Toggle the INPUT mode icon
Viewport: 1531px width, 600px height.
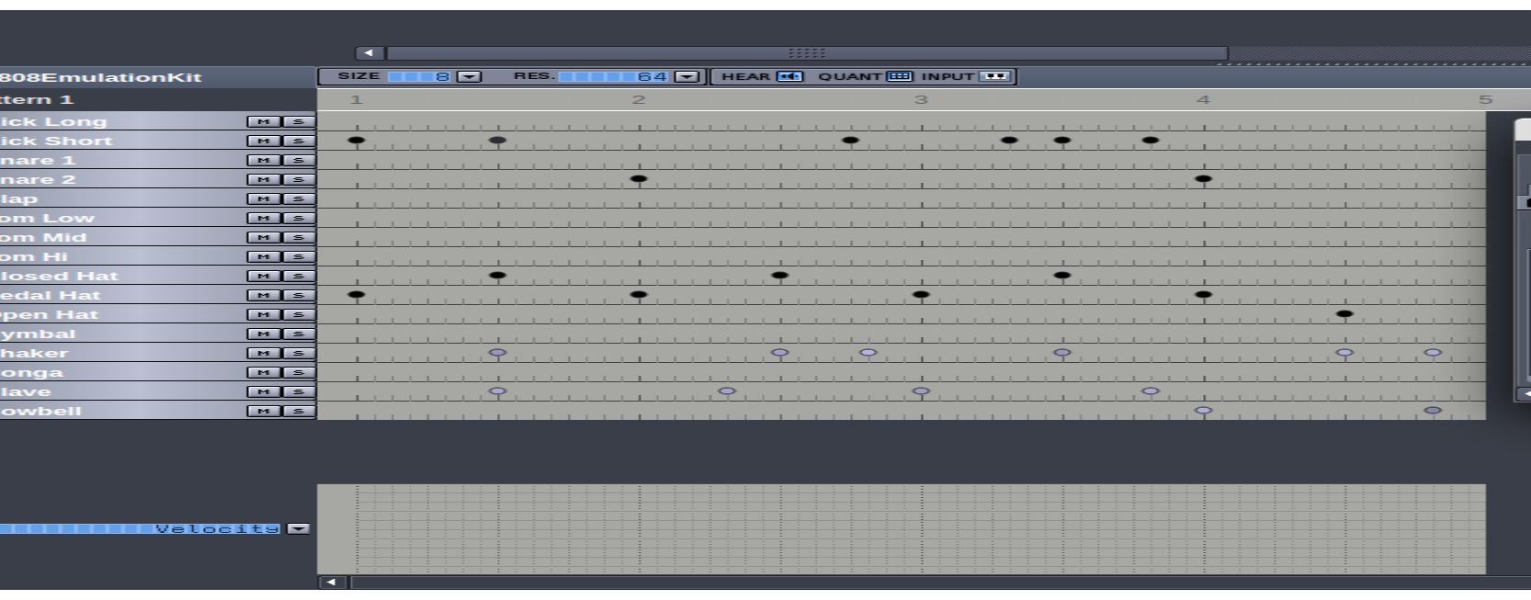tap(995, 76)
